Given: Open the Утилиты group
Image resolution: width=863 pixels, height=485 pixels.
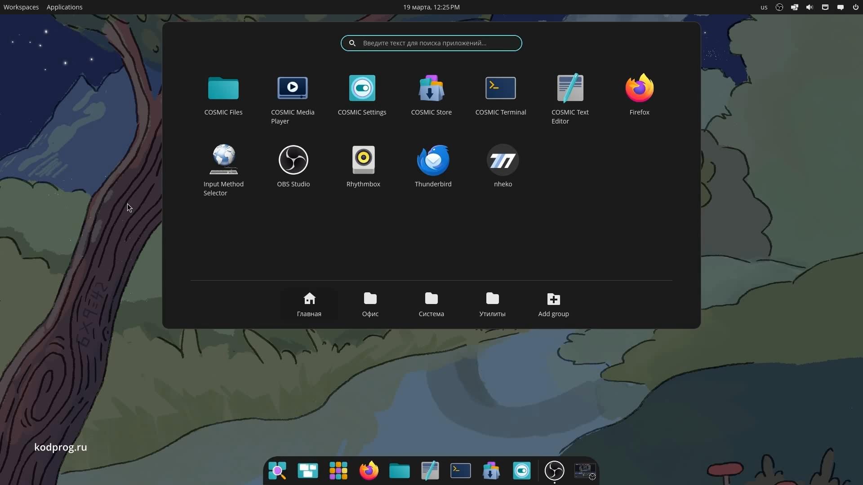Looking at the screenshot, I should click(492, 304).
